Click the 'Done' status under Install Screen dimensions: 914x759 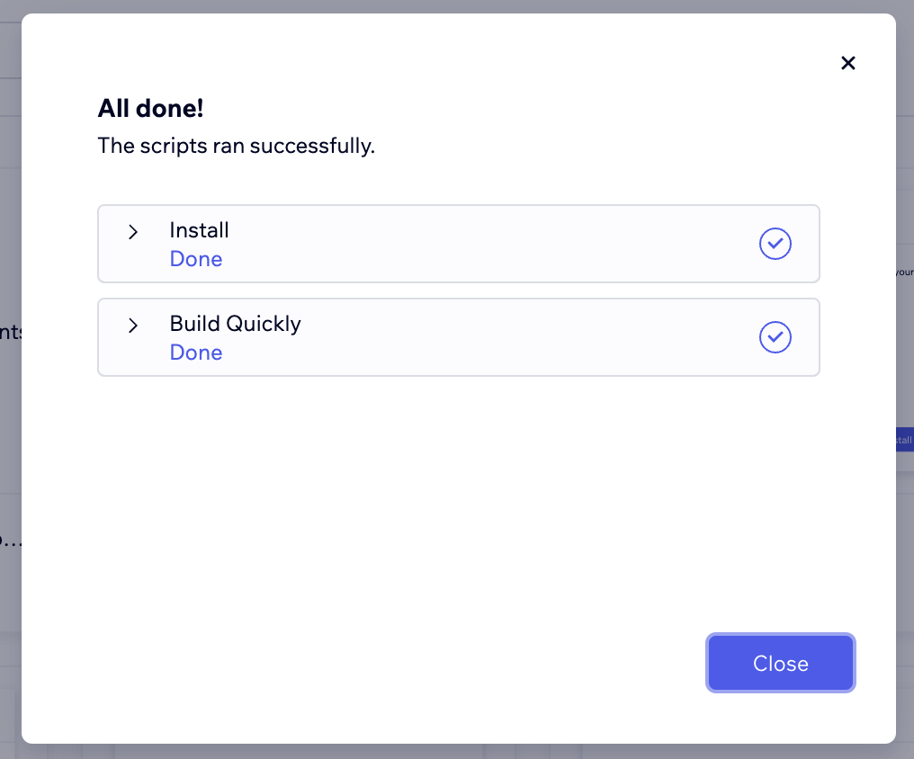coord(196,259)
